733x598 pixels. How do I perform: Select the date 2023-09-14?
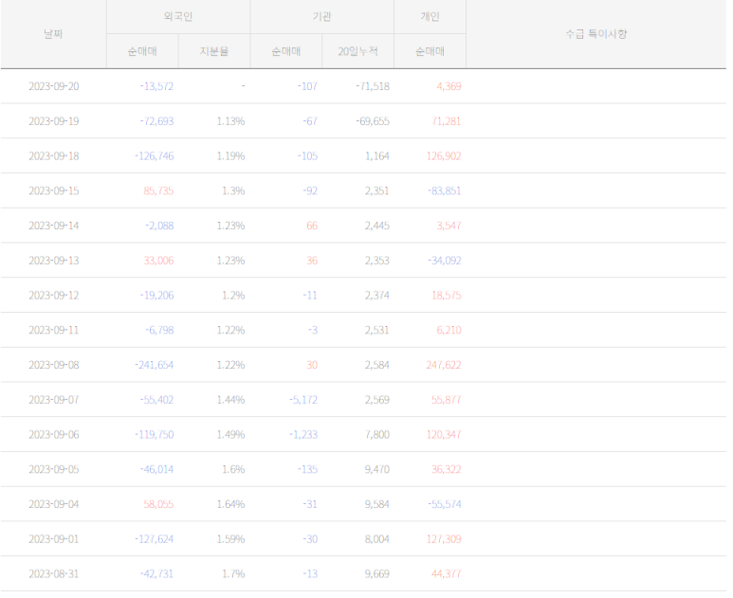point(54,226)
